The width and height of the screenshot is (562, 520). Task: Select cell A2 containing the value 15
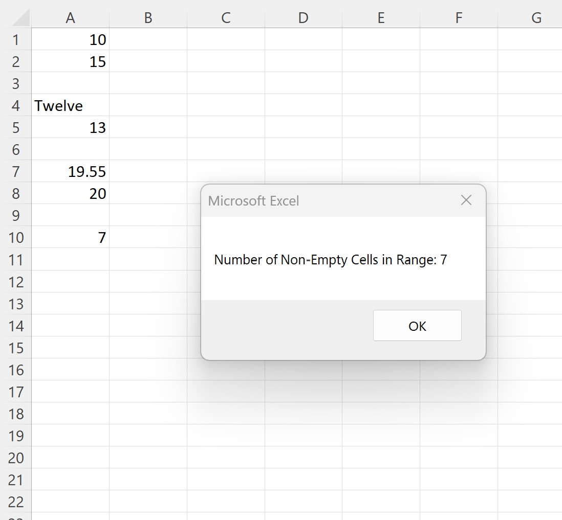[x=70, y=61]
